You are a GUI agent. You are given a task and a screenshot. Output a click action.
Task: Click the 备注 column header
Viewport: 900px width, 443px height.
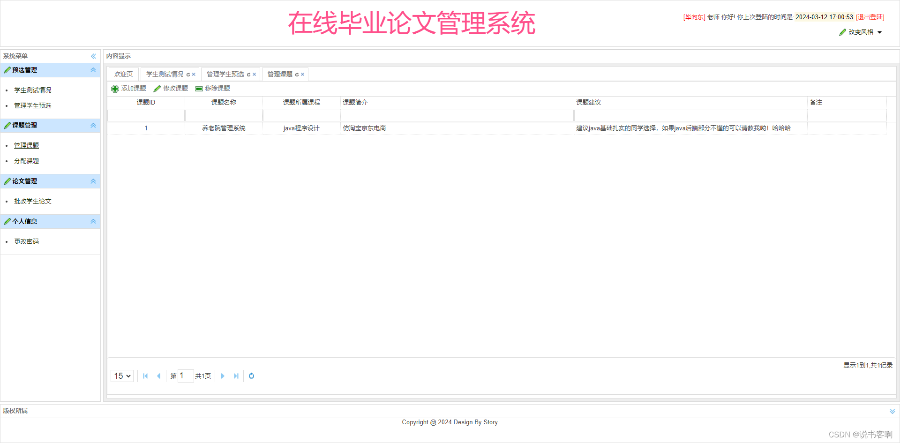[847, 102]
